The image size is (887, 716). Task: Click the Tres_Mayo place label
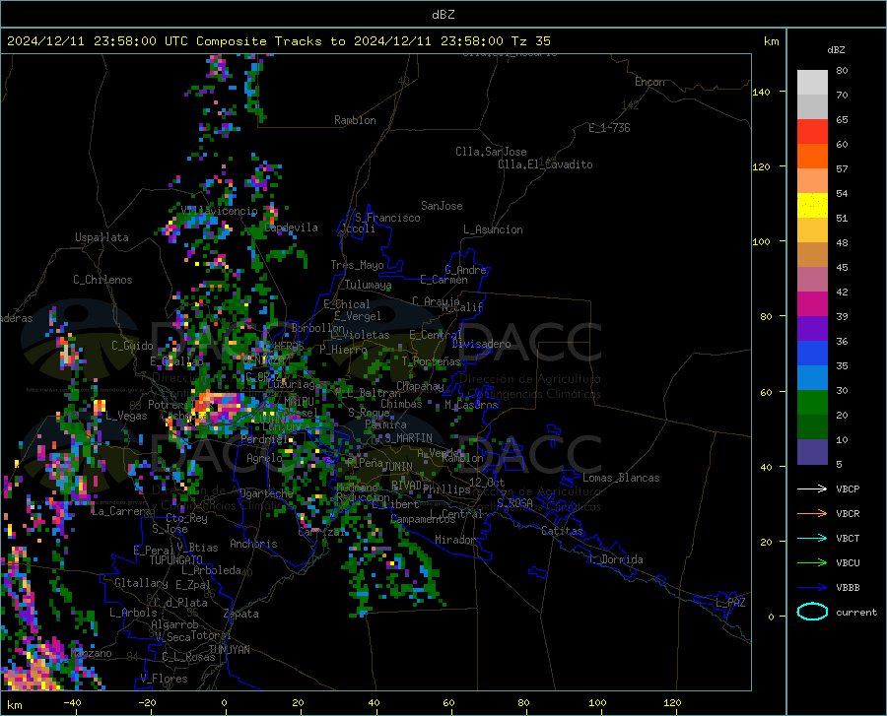pos(357,265)
